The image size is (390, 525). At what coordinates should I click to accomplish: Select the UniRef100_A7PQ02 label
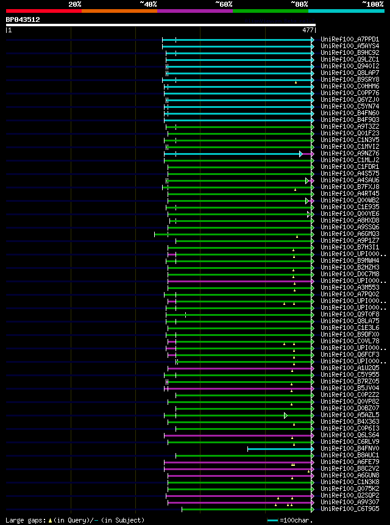(x=350, y=294)
